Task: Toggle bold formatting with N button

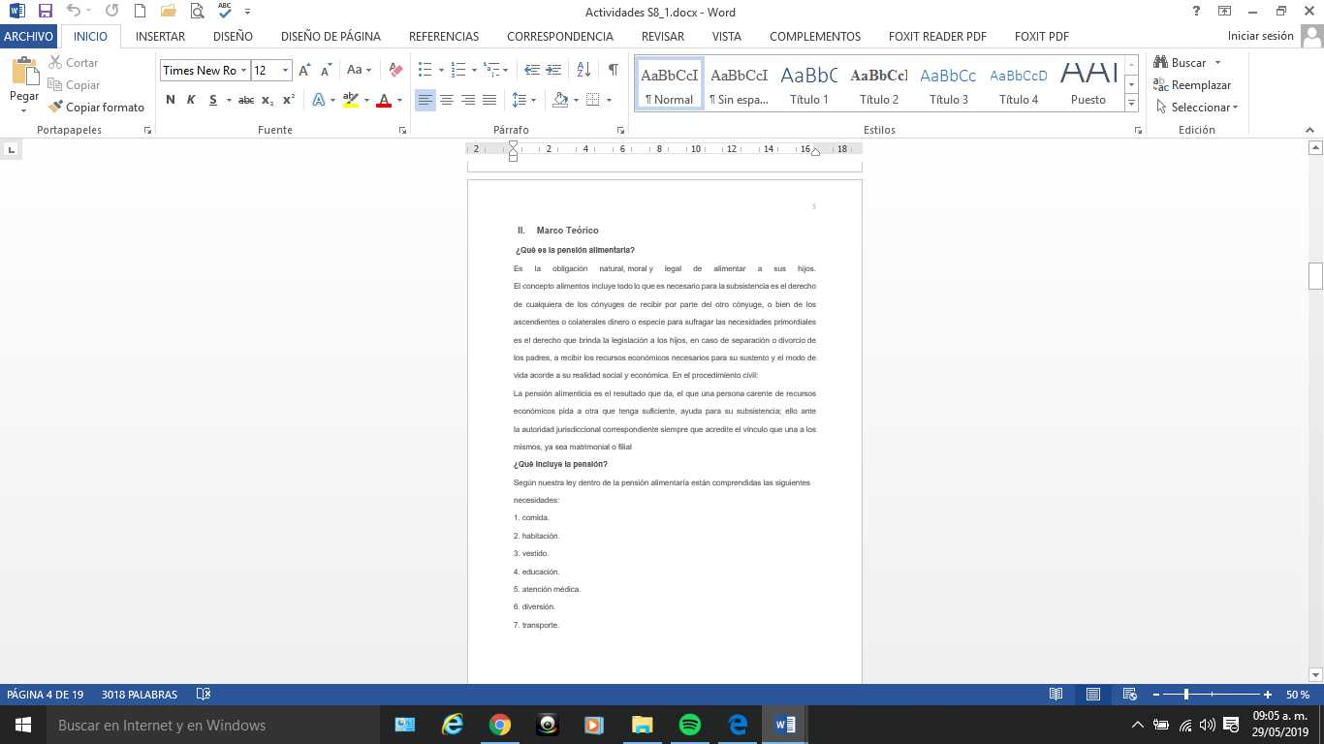Action: [171, 100]
